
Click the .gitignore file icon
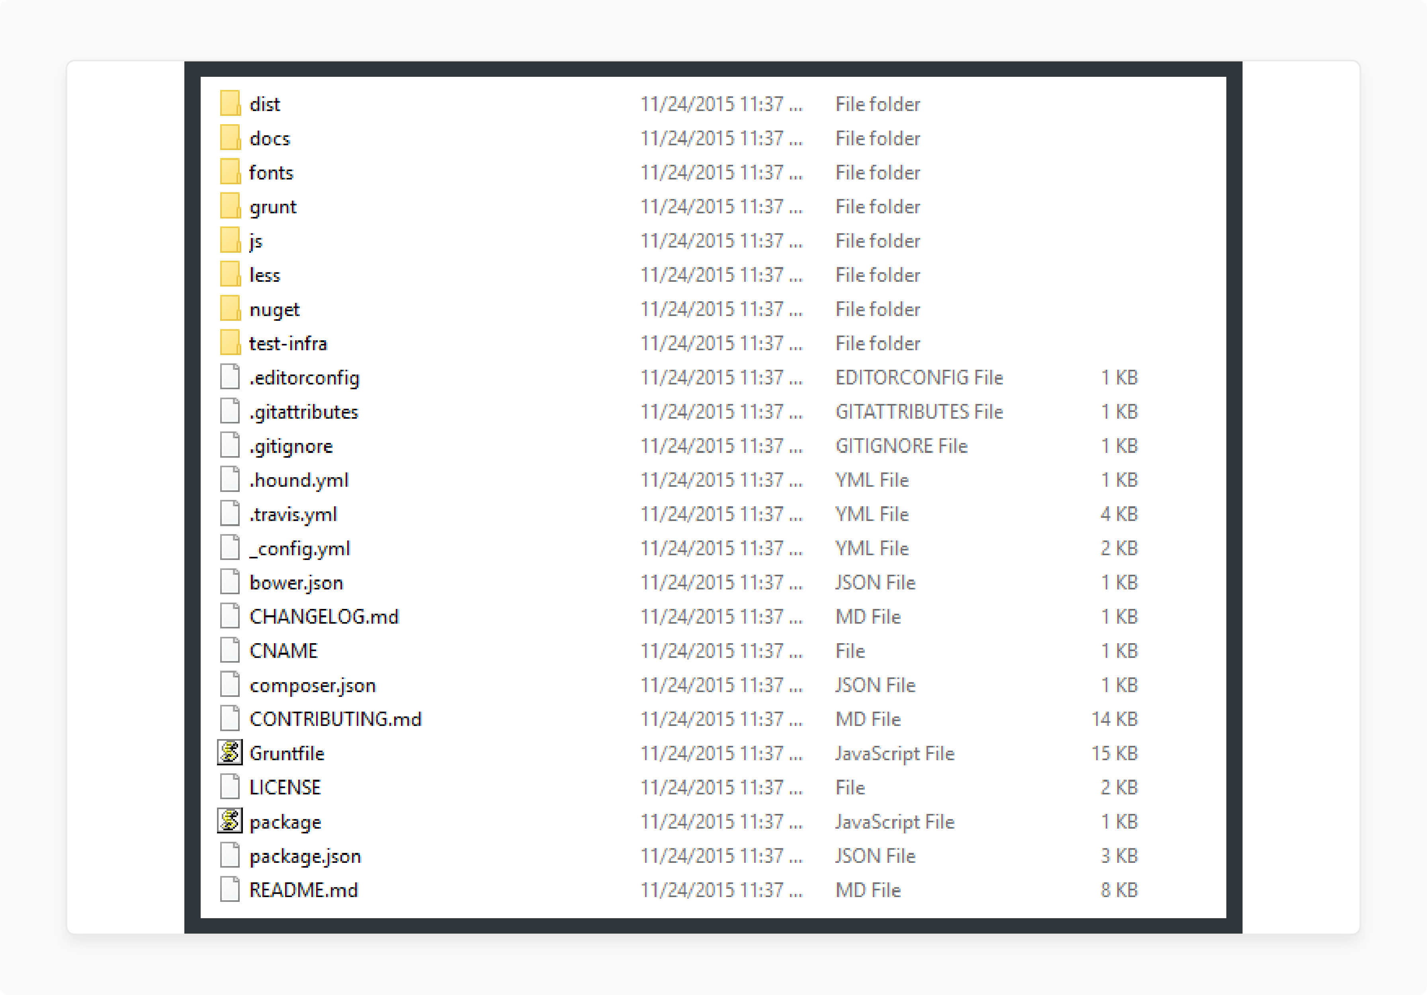click(x=230, y=445)
